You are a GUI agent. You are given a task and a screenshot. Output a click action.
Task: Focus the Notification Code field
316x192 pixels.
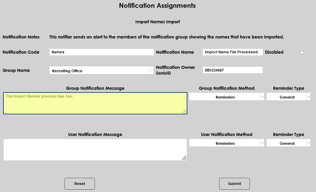(x=101, y=52)
